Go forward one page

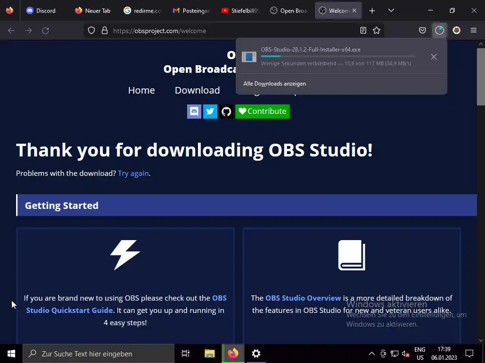tap(28, 31)
